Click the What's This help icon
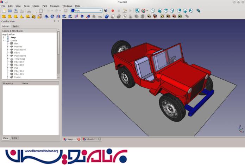Viewport: 245px width, 165px height. tap(106, 11)
